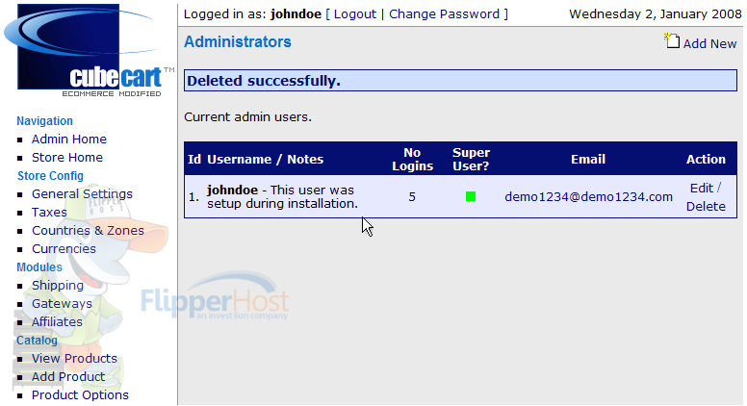Click the Add New page icon
The width and height of the screenshot is (747, 406).
(x=672, y=41)
